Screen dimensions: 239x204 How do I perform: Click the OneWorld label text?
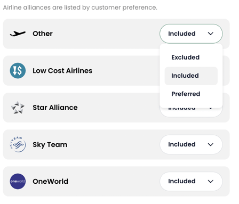50,181
